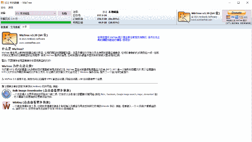
Task: Close the WizTree window
Action: pyautogui.click(x=247, y=3)
